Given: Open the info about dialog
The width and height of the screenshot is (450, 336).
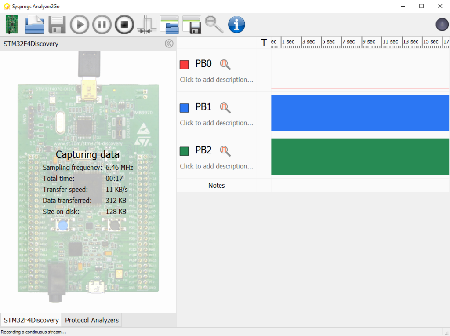Looking at the screenshot, I should point(236,25).
